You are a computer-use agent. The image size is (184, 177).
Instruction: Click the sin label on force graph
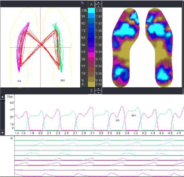click(118, 120)
